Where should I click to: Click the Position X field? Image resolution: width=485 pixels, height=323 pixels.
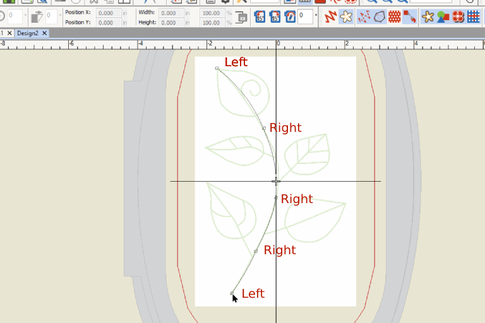(108, 13)
